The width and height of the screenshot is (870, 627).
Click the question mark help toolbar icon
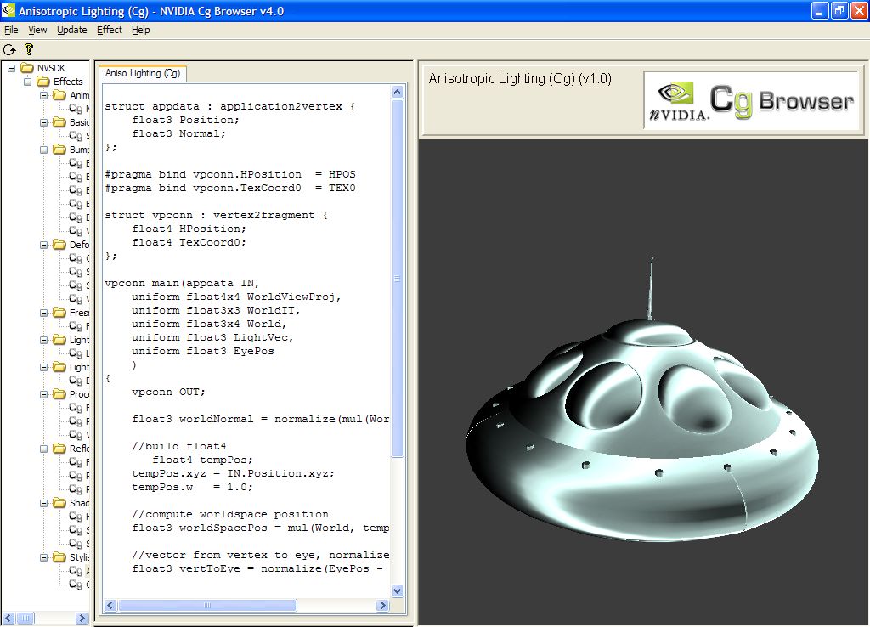[29, 49]
